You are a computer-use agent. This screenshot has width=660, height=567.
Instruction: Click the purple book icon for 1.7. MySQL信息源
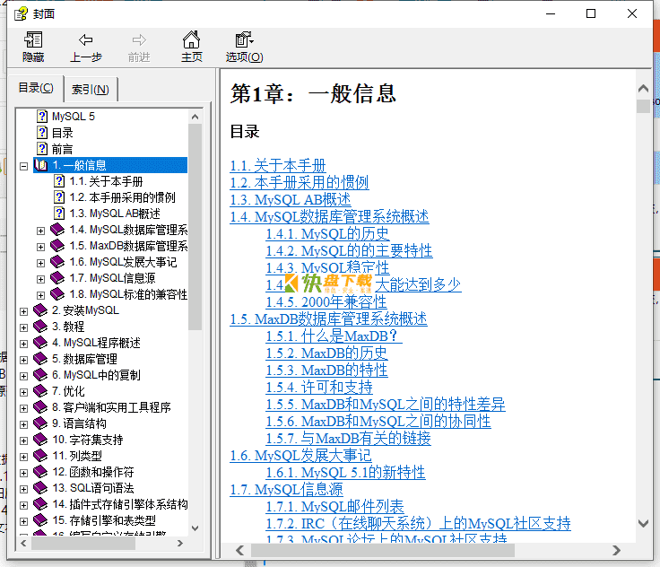tap(57, 278)
